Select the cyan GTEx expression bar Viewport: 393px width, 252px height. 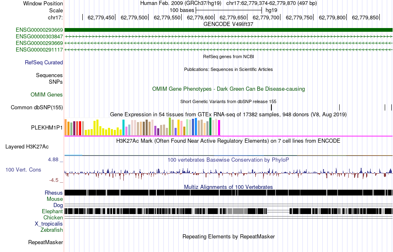pos(124,127)
